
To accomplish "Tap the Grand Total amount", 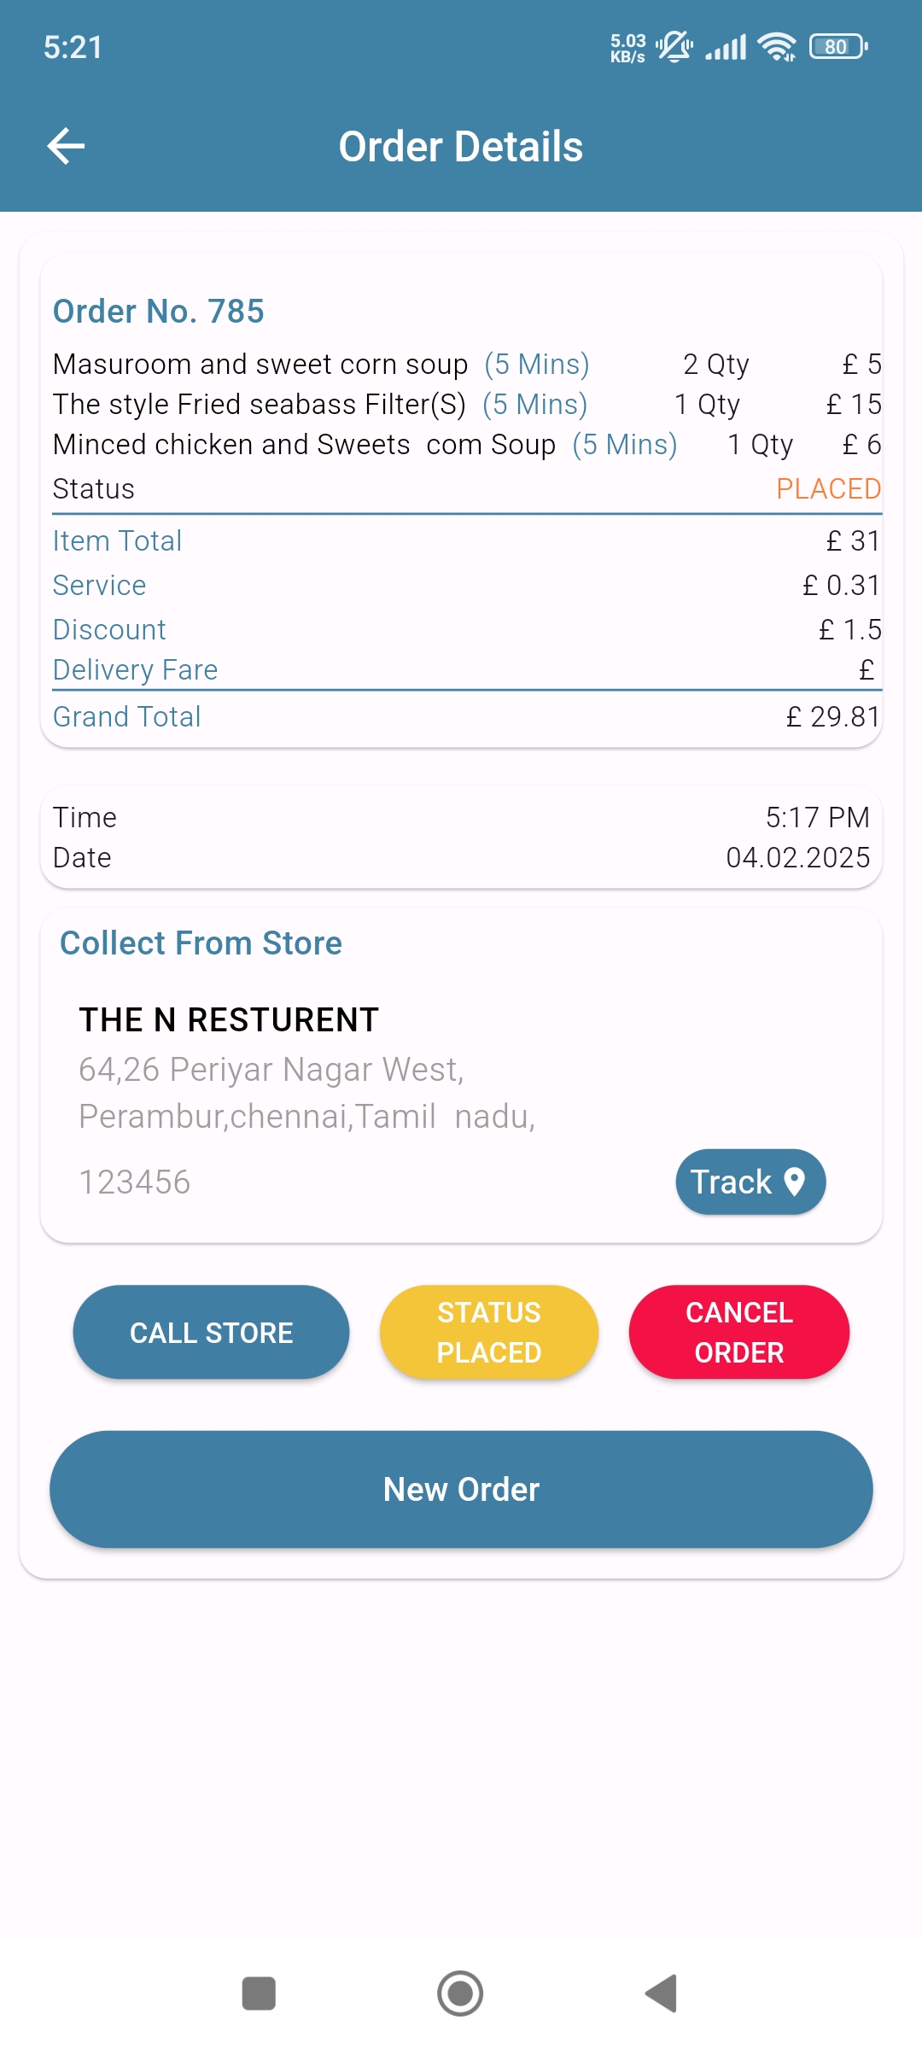I will click(832, 717).
